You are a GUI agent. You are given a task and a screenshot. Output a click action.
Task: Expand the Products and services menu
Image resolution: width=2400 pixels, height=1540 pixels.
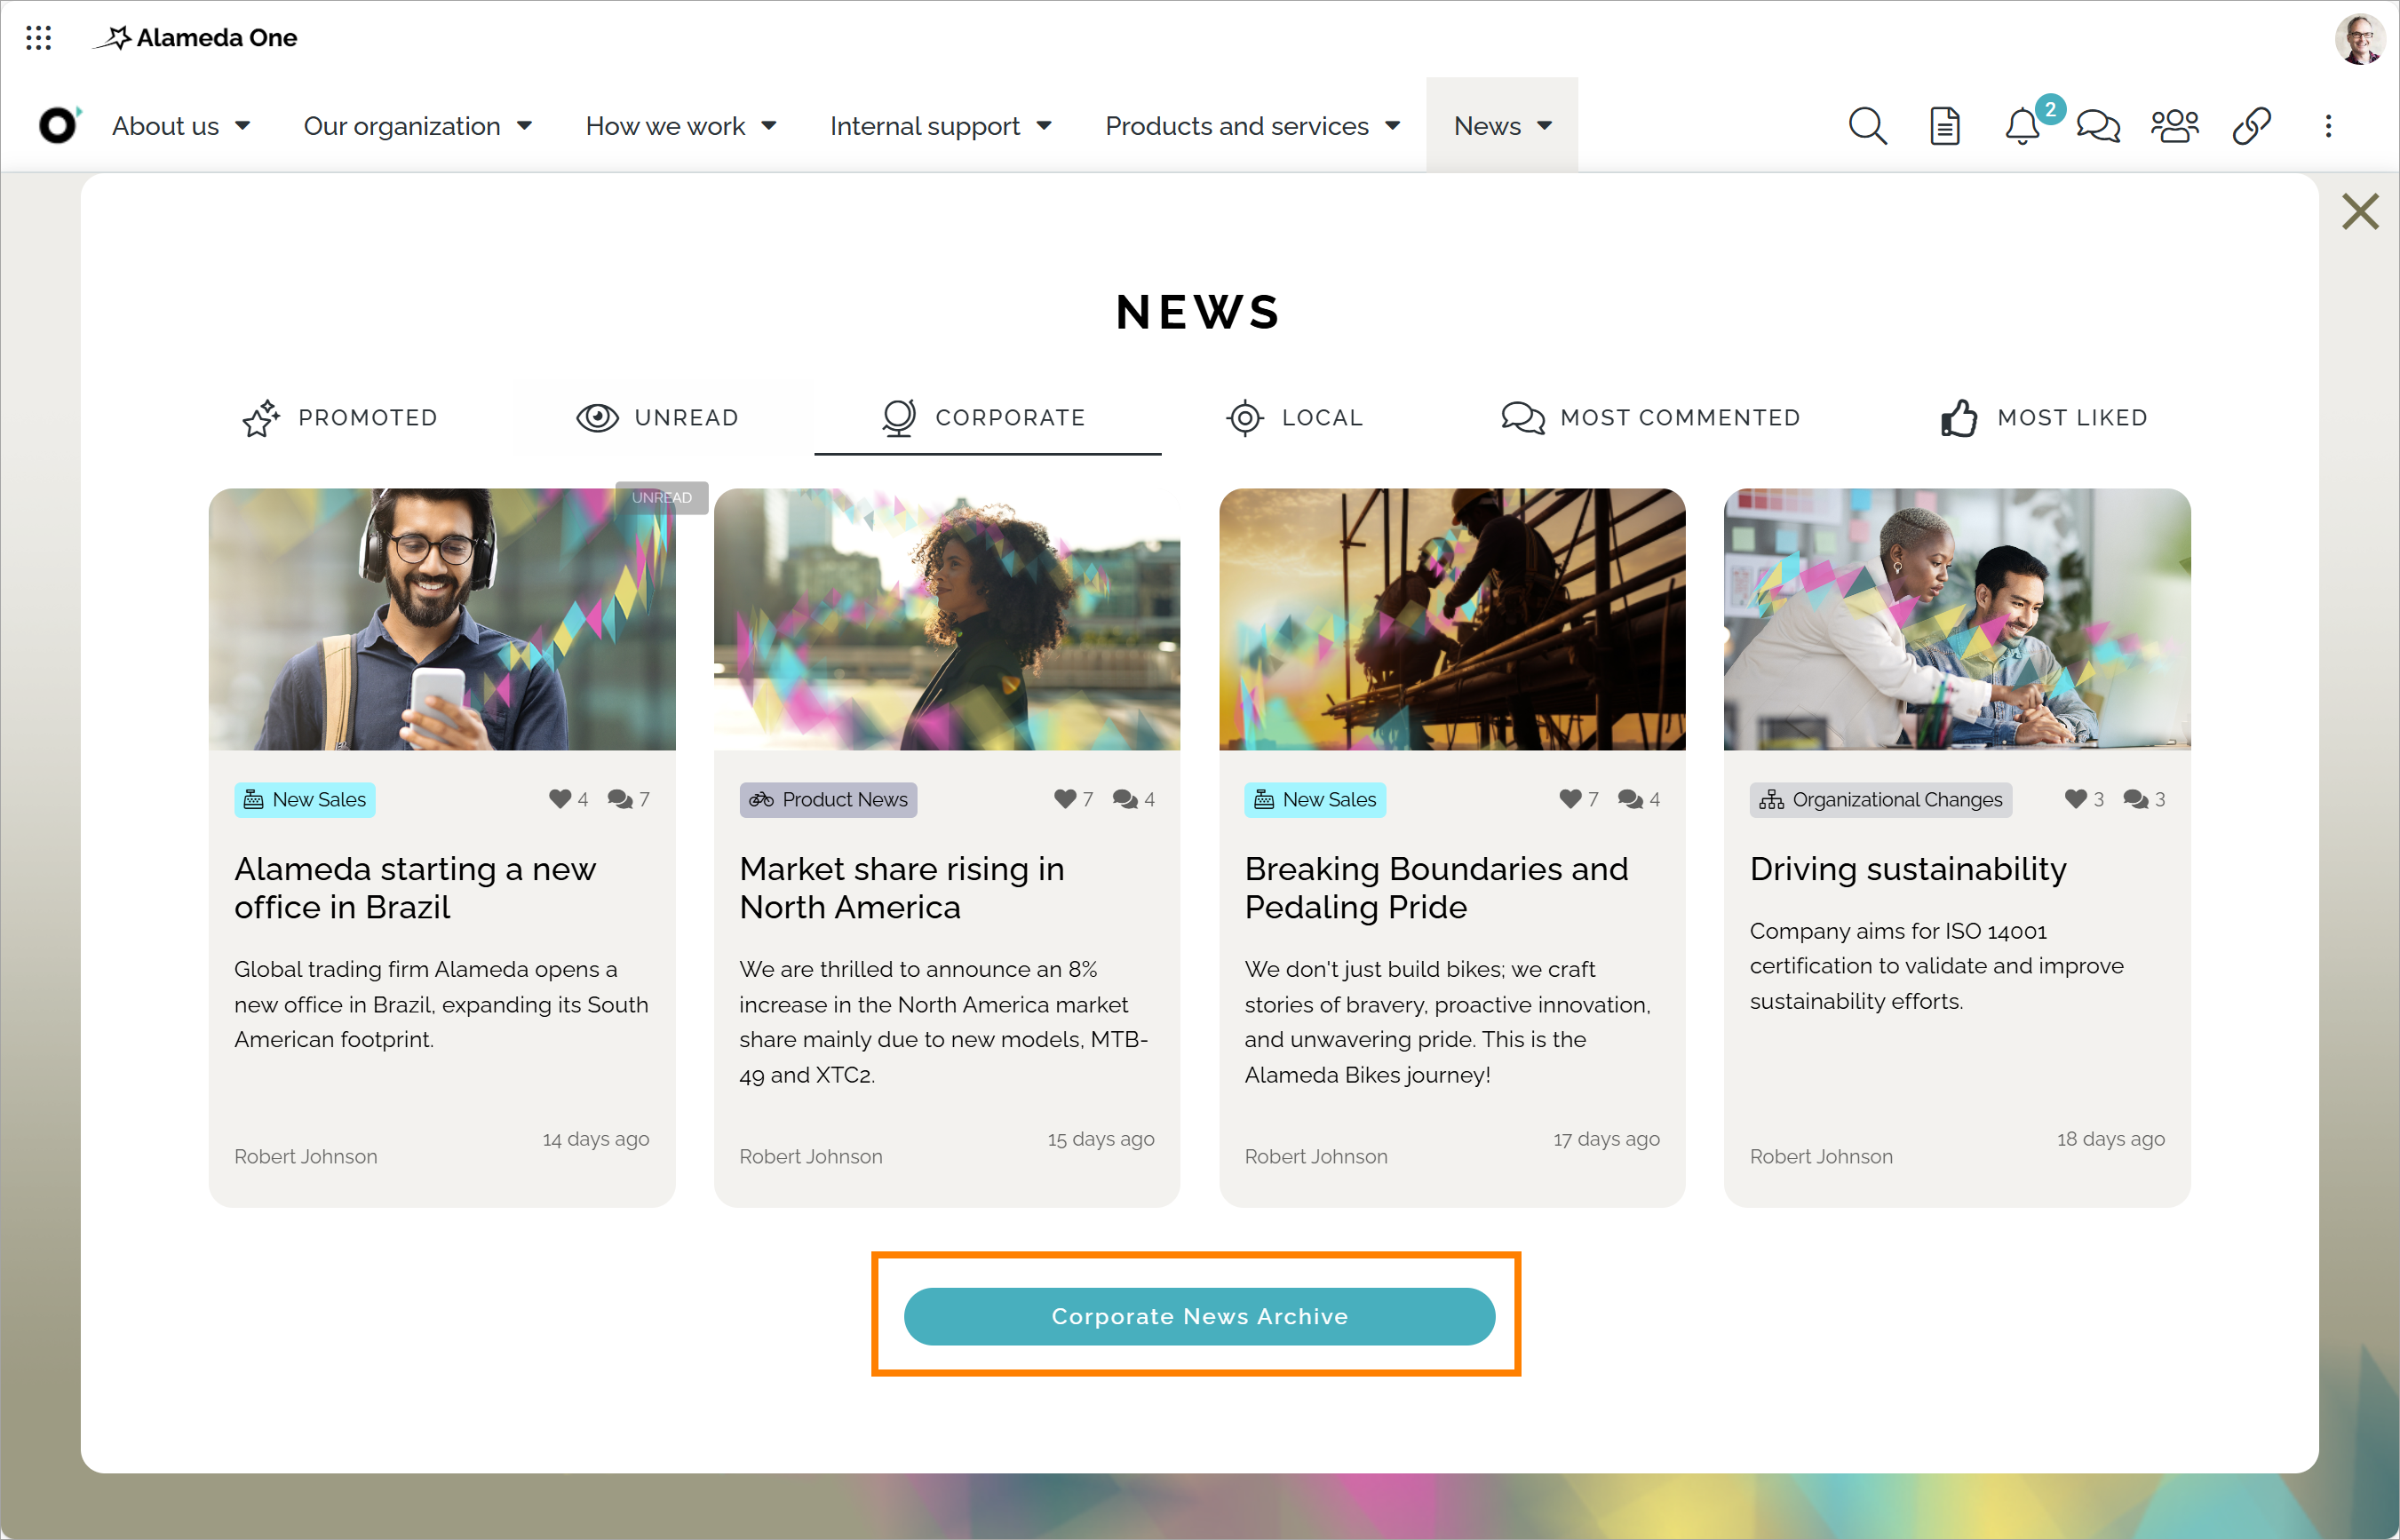1252,126
